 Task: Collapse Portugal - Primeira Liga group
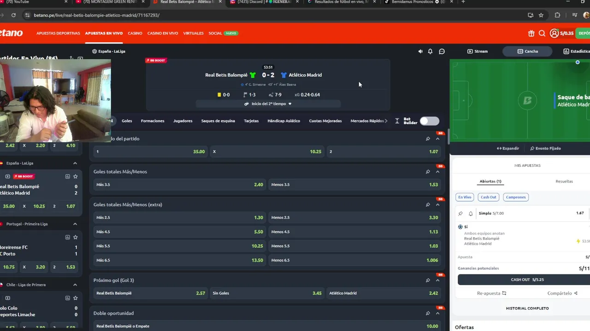click(x=75, y=224)
